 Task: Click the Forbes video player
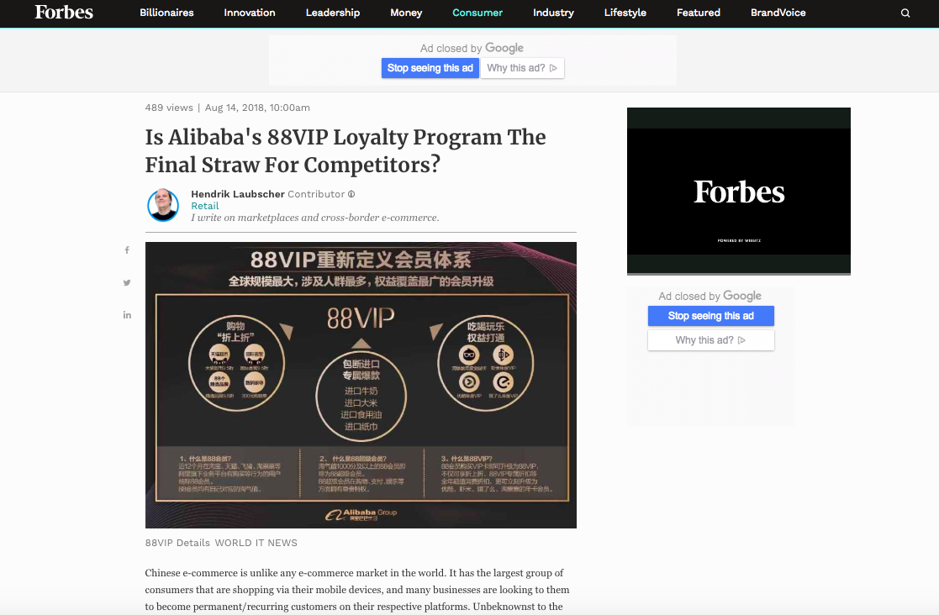point(738,192)
